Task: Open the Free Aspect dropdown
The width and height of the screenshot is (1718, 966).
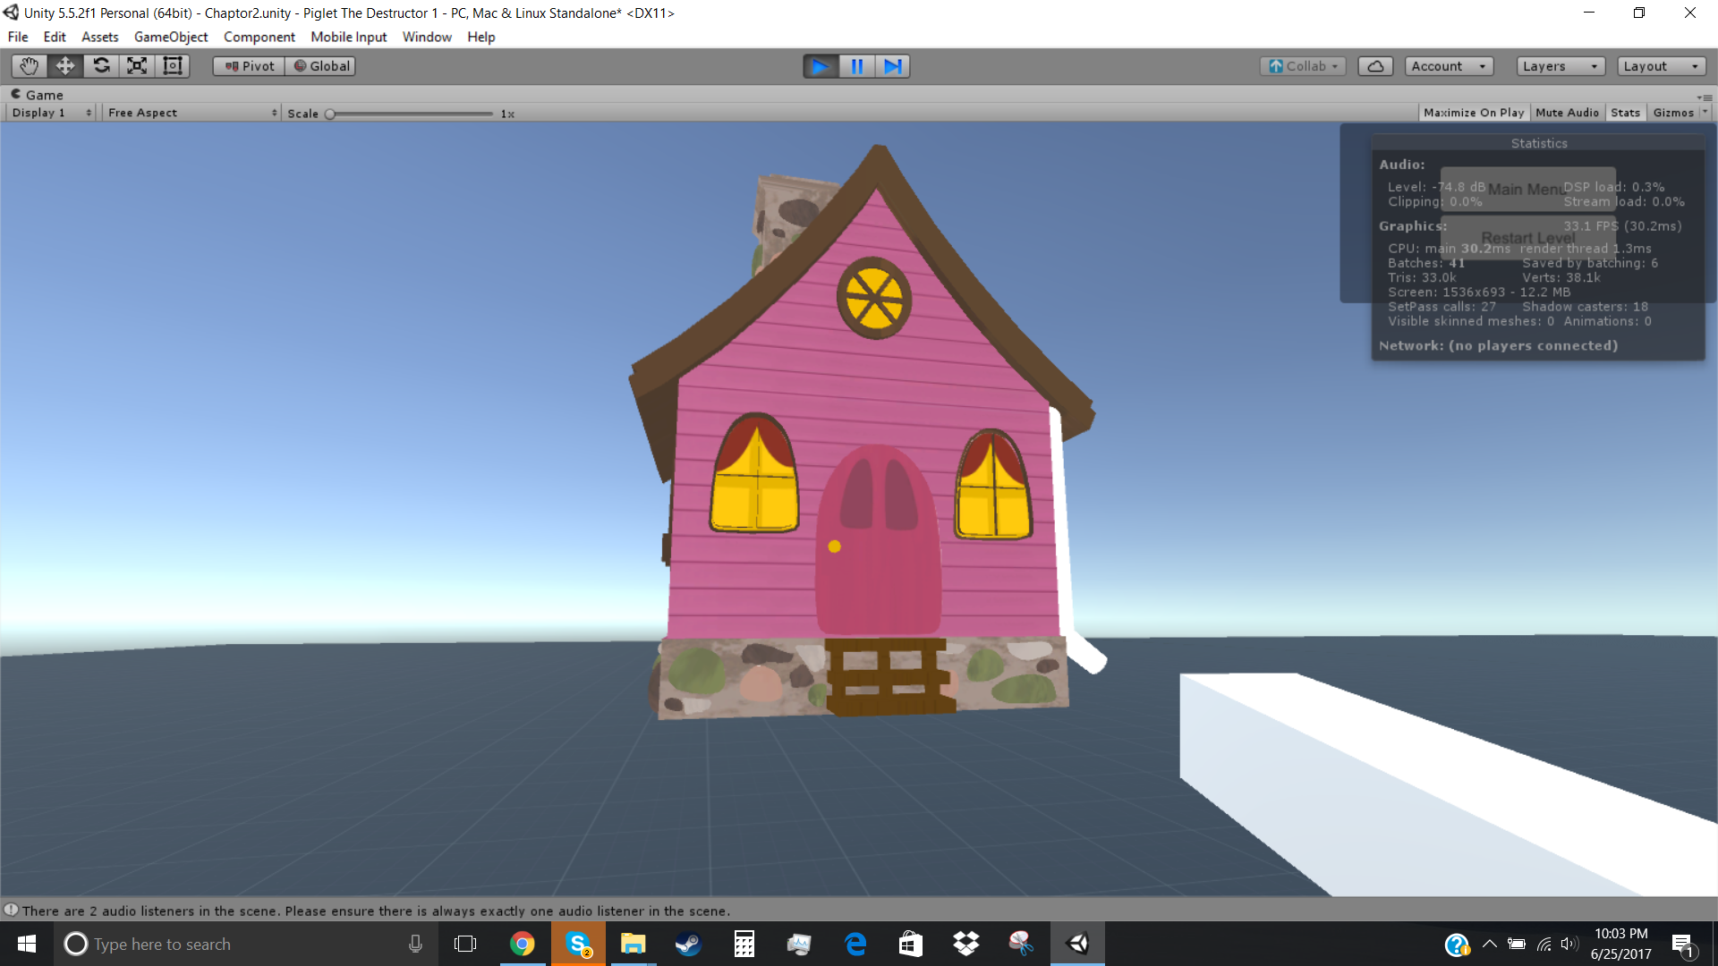Action: click(191, 113)
